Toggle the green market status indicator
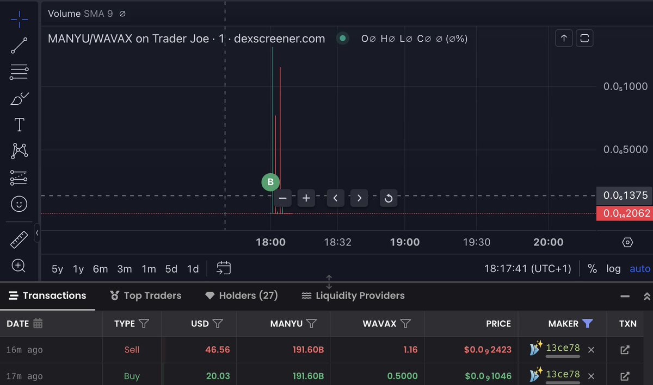This screenshot has height=385, width=653. coord(342,39)
